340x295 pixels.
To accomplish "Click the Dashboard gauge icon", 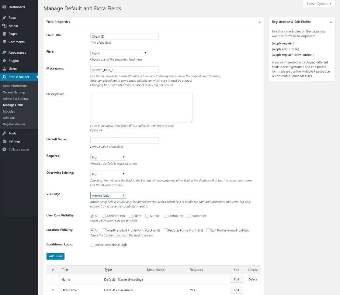I will point(4,7).
